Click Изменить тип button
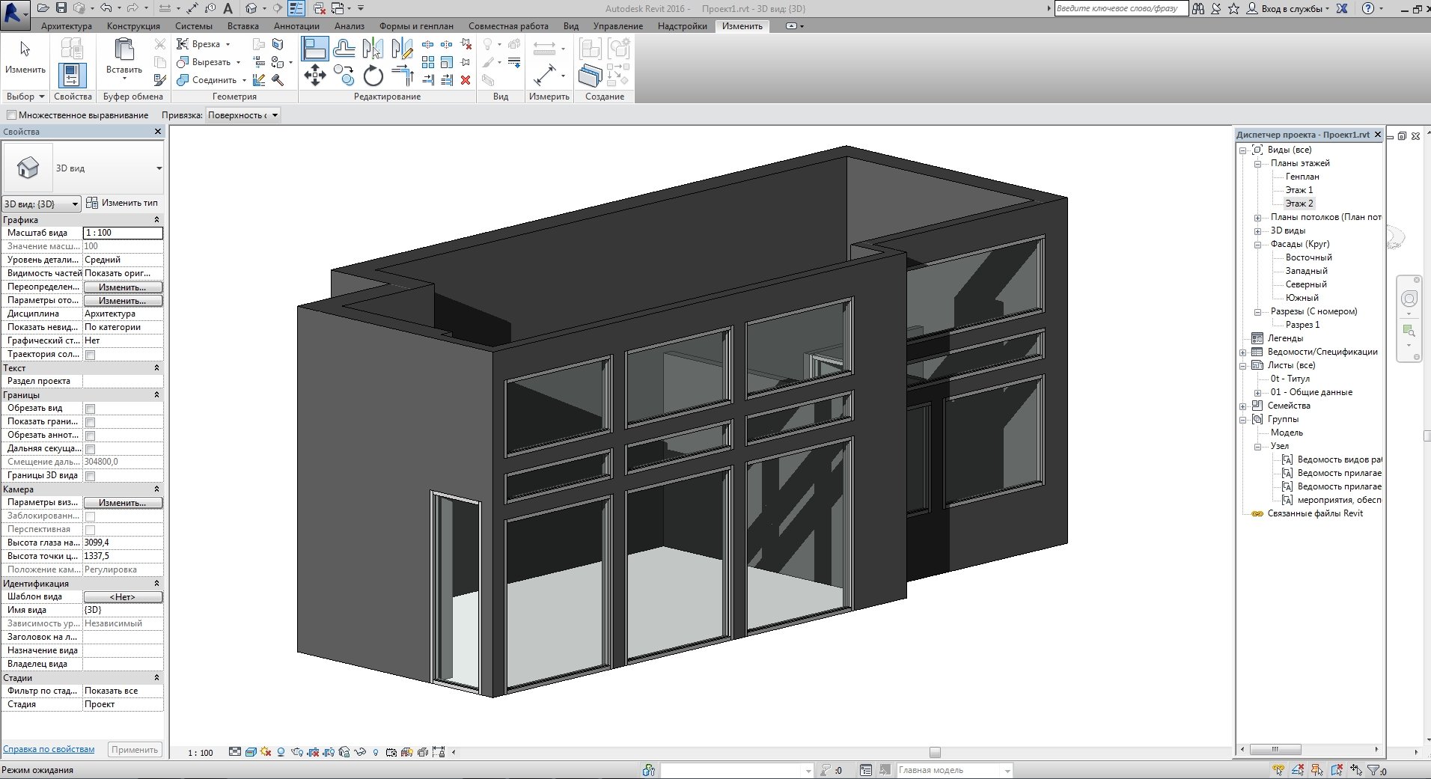Viewport: 1431px width, 779px height. pyautogui.click(x=122, y=203)
